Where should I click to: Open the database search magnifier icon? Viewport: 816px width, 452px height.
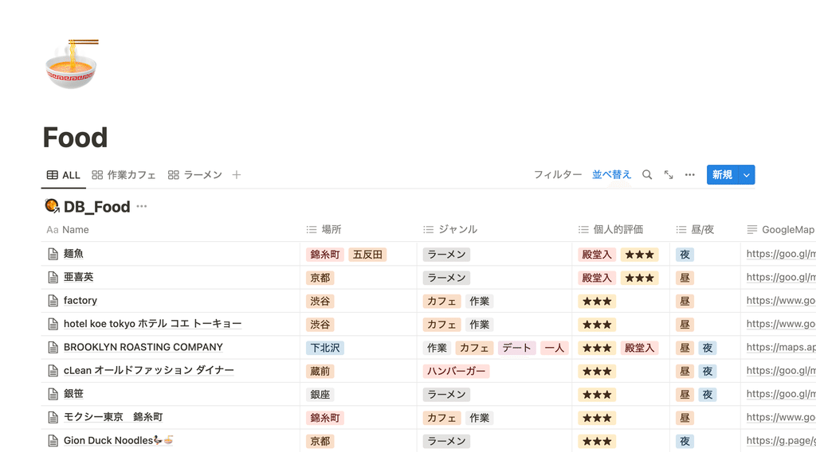click(647, 174)
